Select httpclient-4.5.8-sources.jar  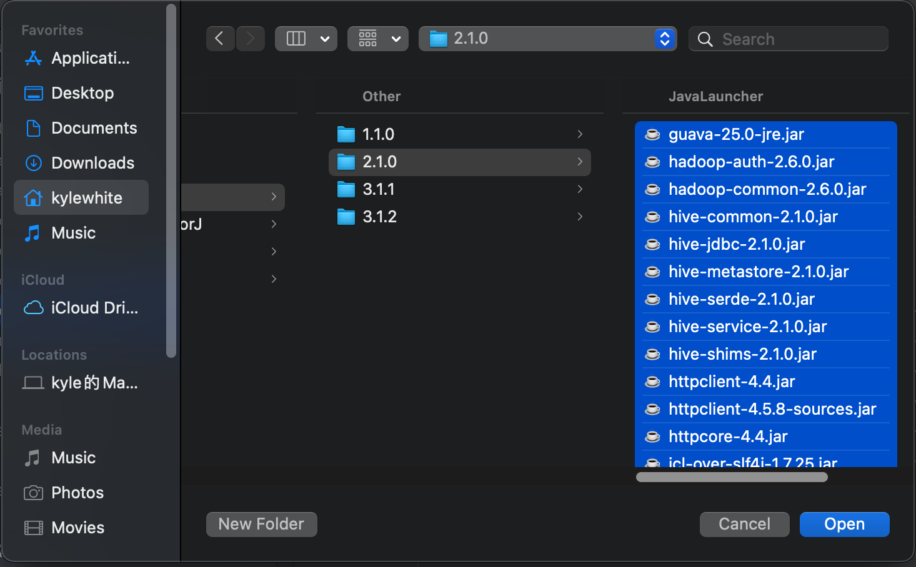pos(766,409)
